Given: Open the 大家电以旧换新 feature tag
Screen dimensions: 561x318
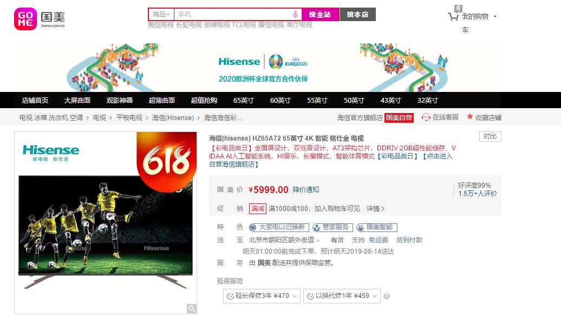Looking at the screenshot, I should point(279,227).
